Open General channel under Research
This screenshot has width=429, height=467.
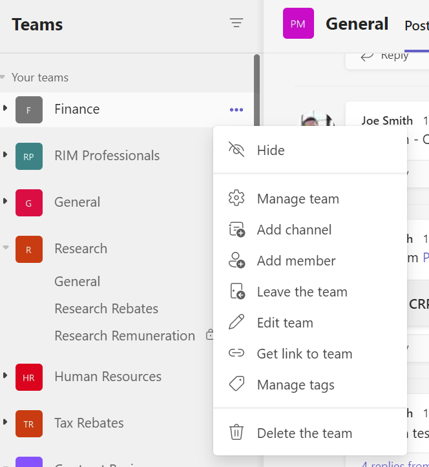78,282
